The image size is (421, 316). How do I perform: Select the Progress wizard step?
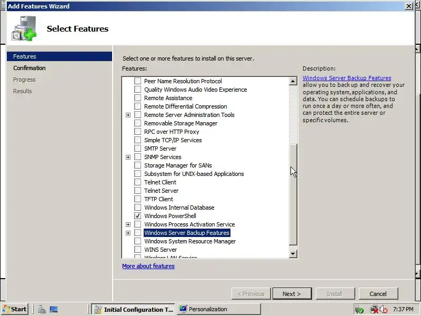click(24, 80)
